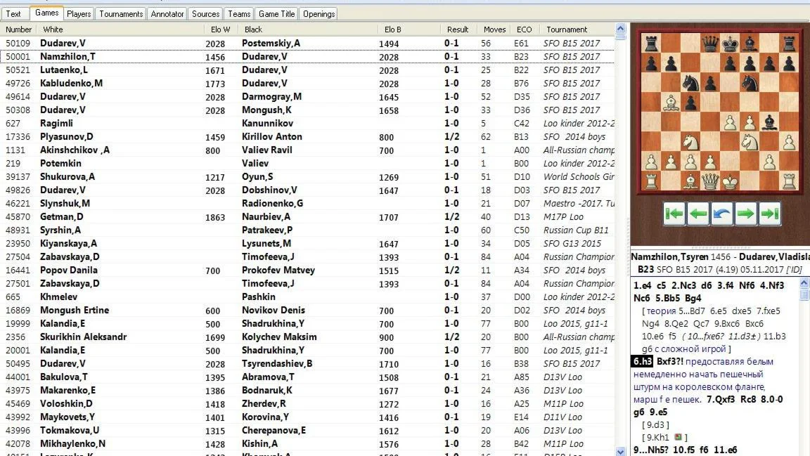Click move 7.Qxf3 in notation

coord(721,399)
